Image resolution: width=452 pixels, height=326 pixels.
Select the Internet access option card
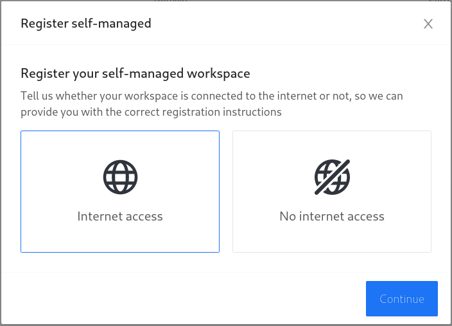(120, 192)
